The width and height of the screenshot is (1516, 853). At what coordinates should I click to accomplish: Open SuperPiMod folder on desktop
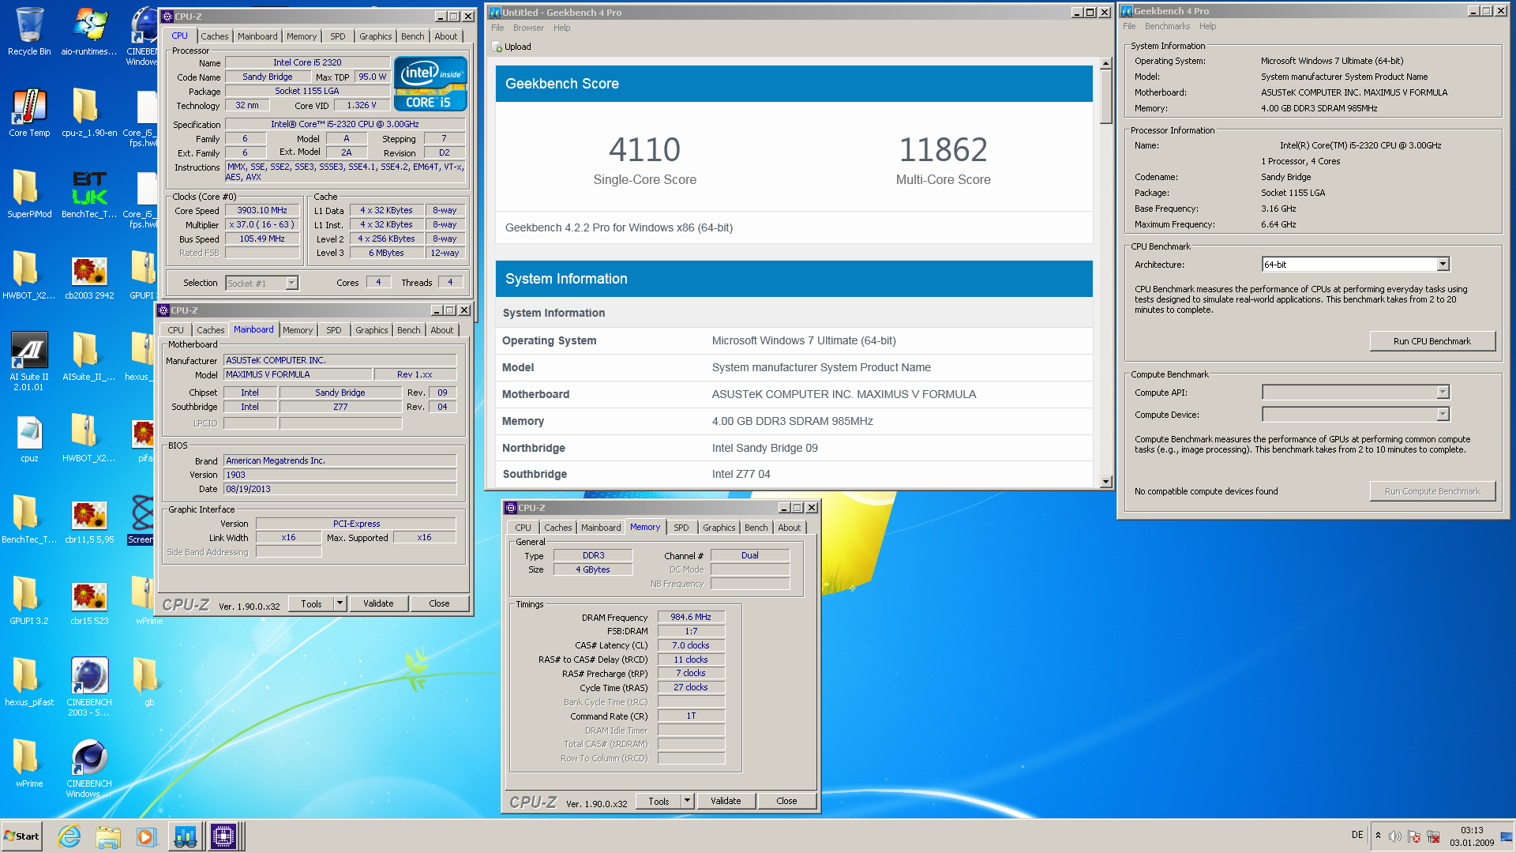point(29,194)
